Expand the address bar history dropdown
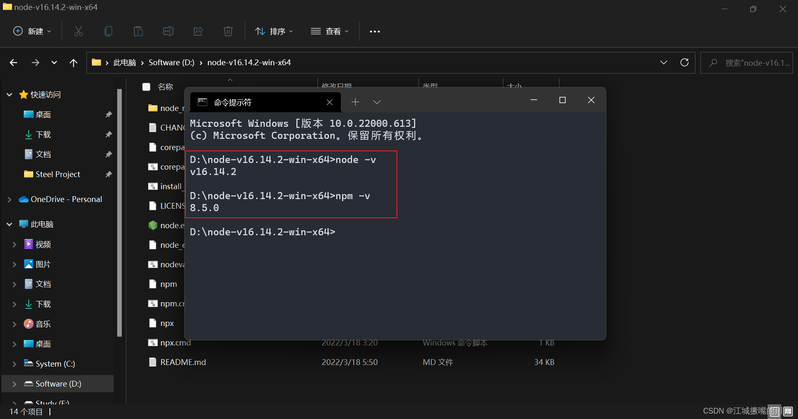Screen dimensions: 798x419 tap(664, 62)
